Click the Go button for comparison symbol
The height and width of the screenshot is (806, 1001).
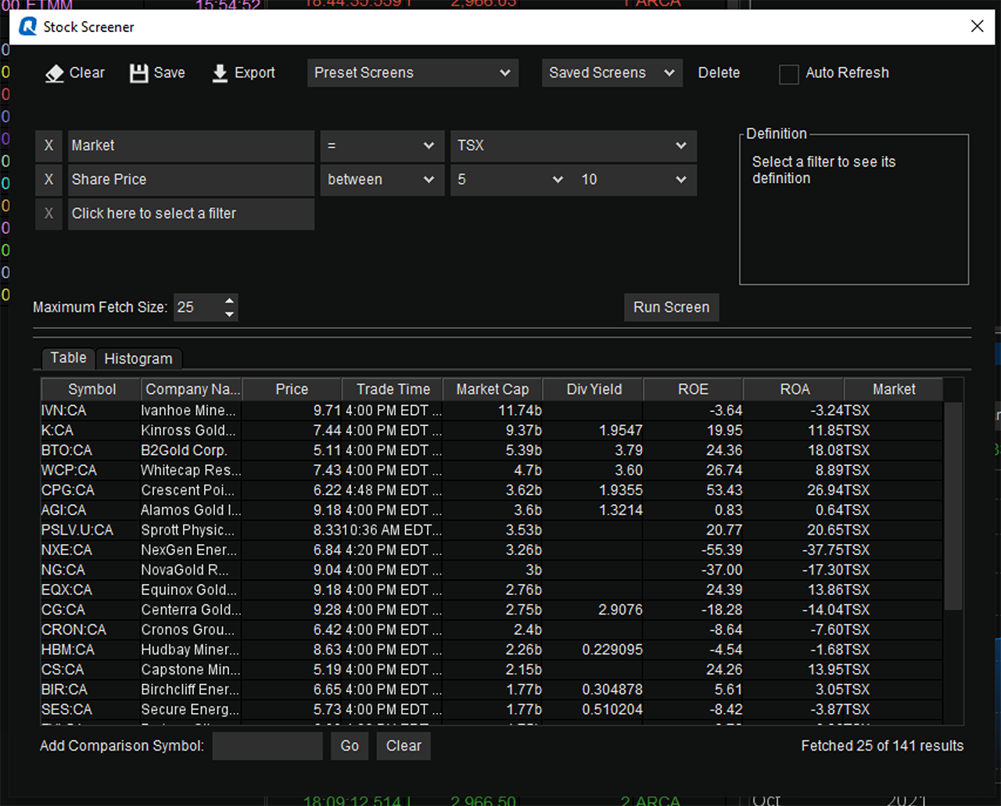[350, 746]
